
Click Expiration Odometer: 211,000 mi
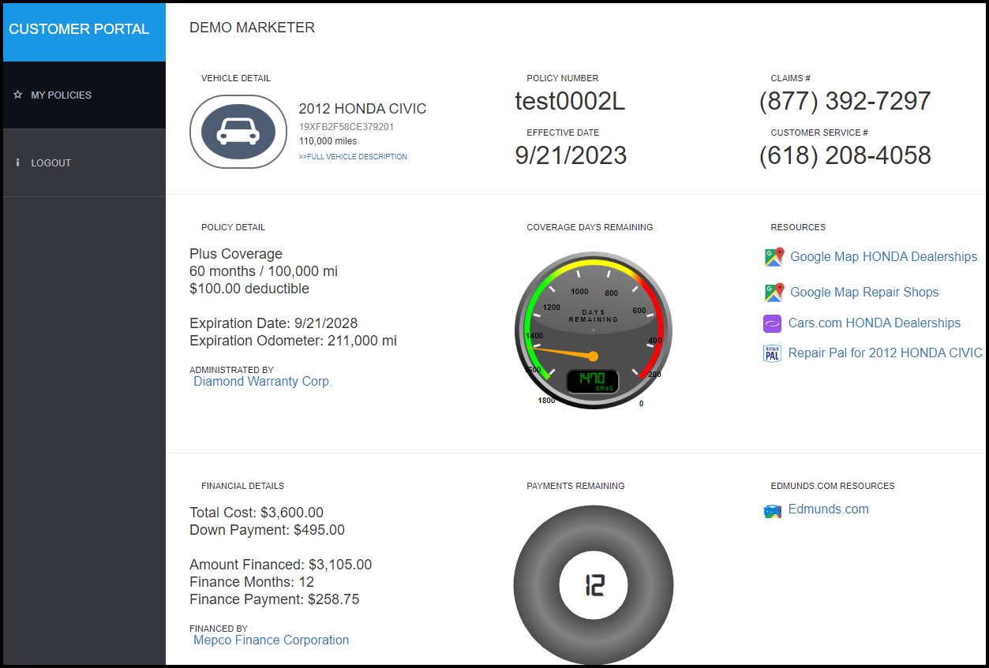pyautogui.click(x=293, y=341)
